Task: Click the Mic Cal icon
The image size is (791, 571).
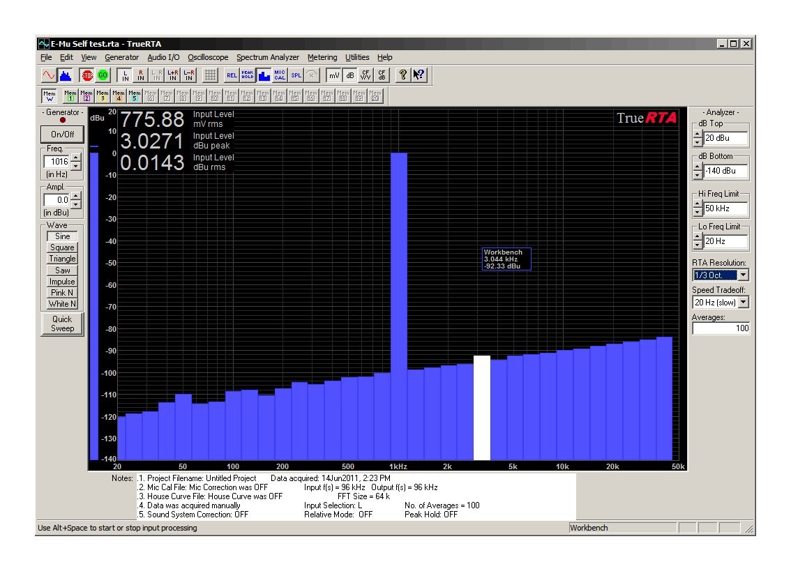Action: tap(280, 75)
